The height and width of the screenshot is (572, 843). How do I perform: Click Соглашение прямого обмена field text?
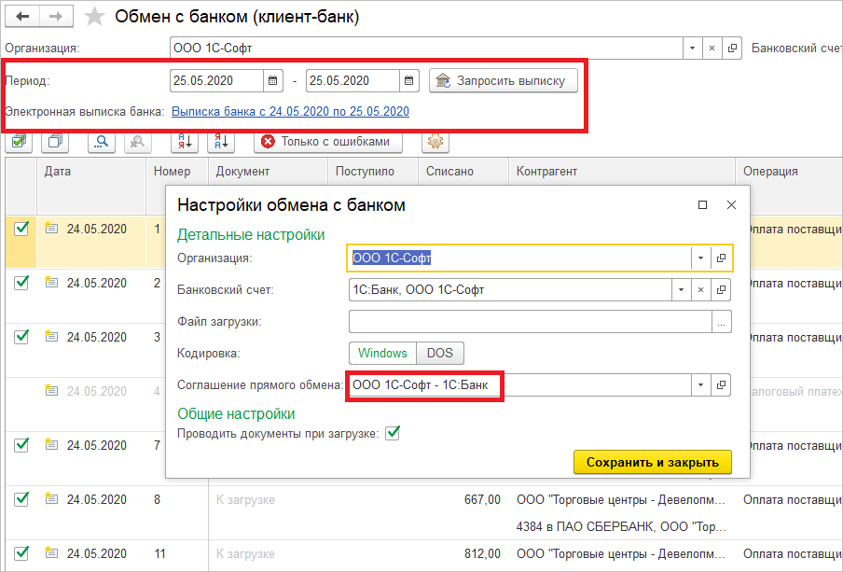coord(421,385)
